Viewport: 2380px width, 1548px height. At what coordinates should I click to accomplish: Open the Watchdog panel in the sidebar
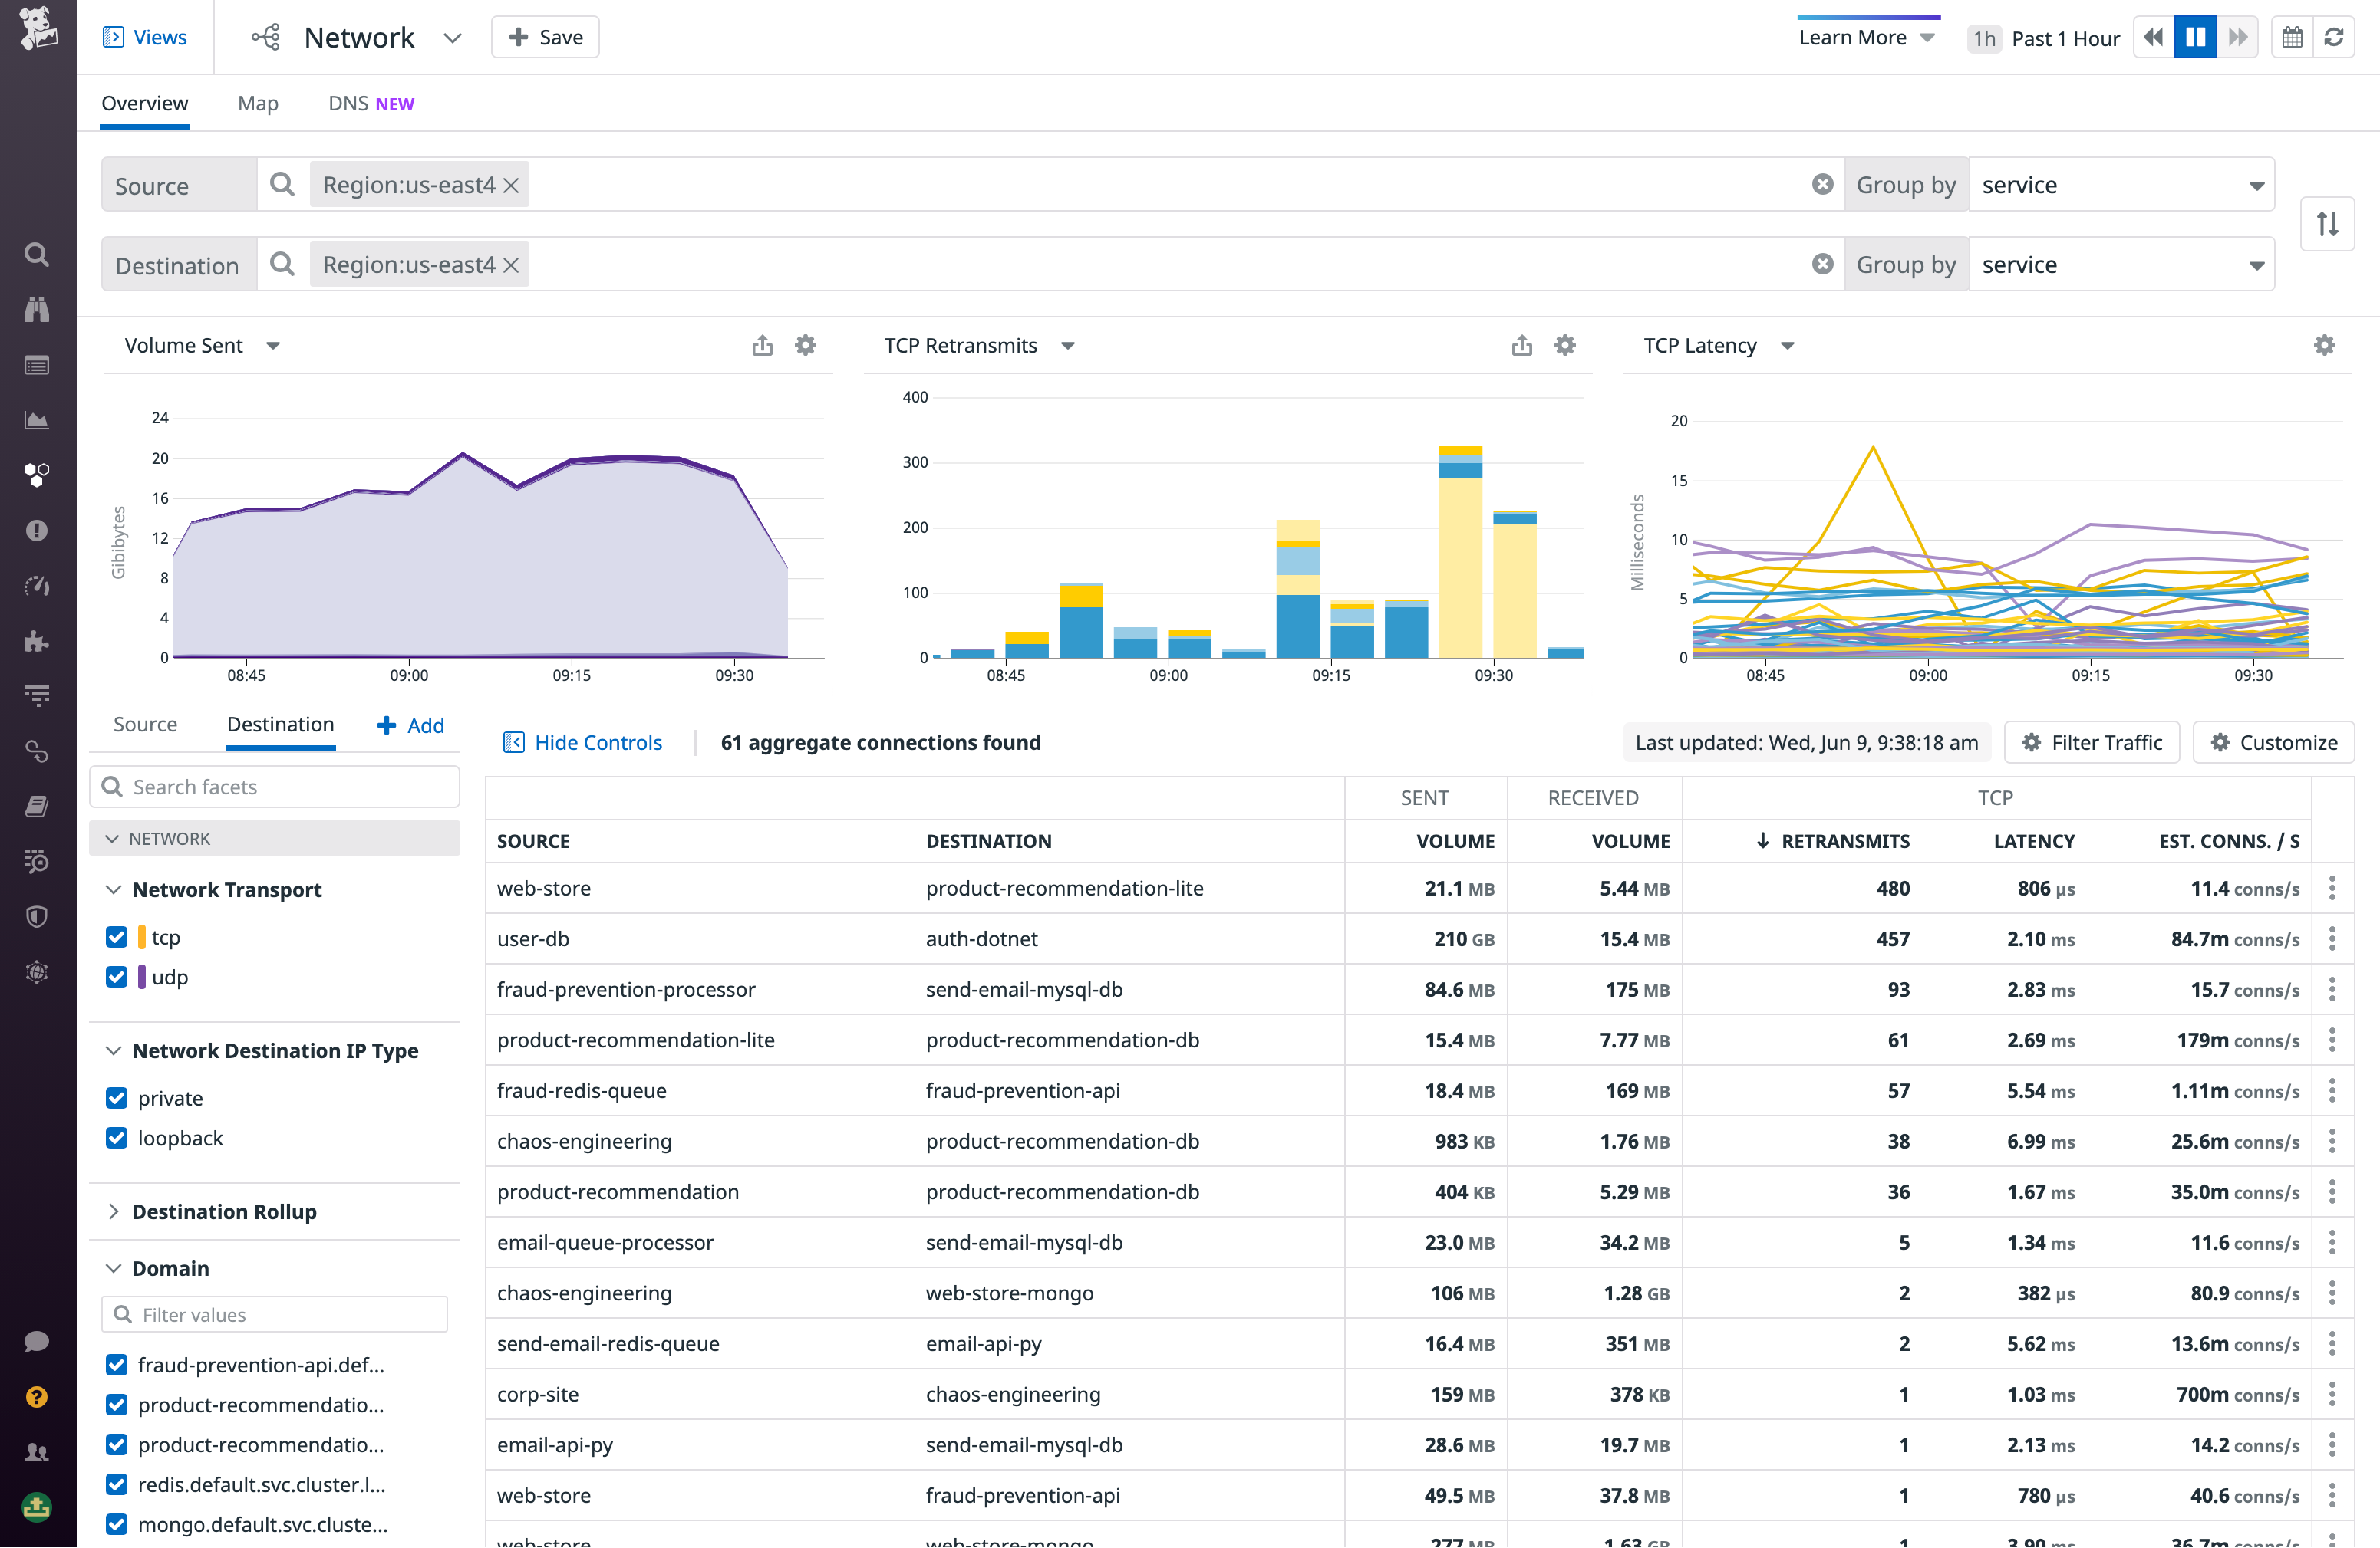37,310
